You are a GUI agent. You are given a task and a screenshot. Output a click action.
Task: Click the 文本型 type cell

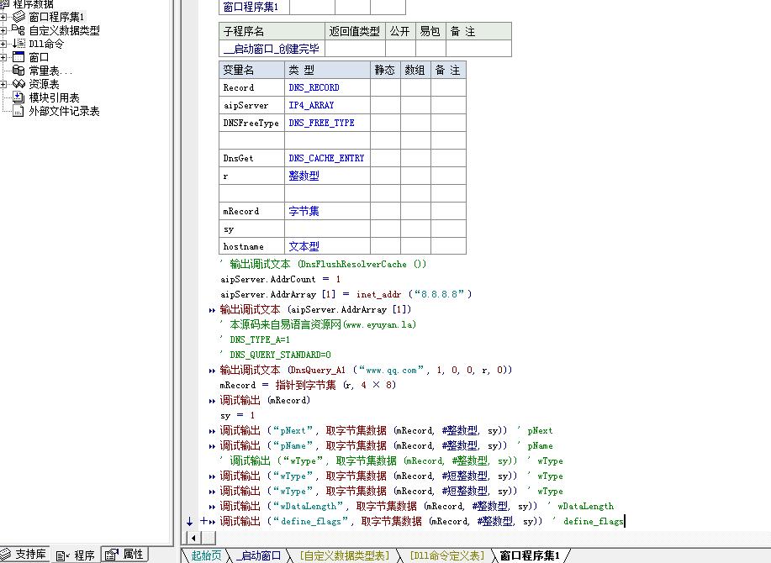[x=327, y=246]
